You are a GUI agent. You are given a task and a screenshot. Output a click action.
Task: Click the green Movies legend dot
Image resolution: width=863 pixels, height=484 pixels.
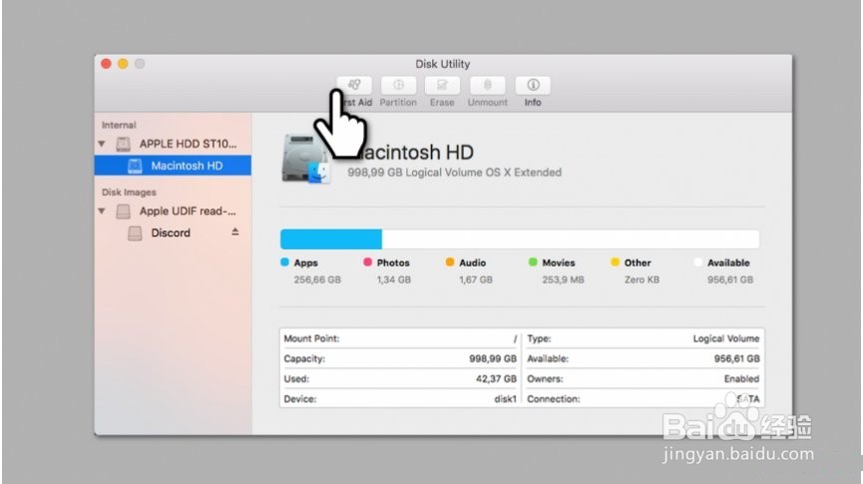533,262
